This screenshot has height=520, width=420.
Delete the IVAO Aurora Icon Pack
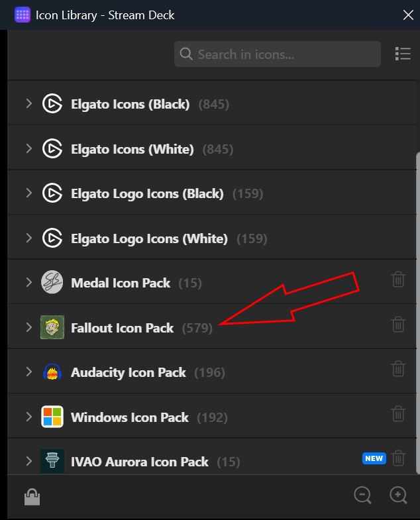click(x=398, y=458)
